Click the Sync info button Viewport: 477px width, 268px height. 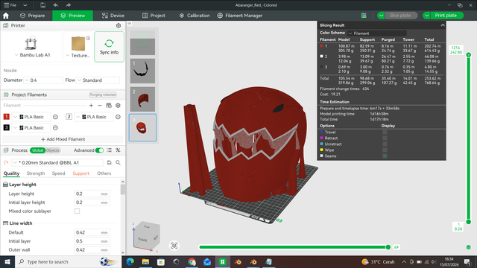pos(109,47)
